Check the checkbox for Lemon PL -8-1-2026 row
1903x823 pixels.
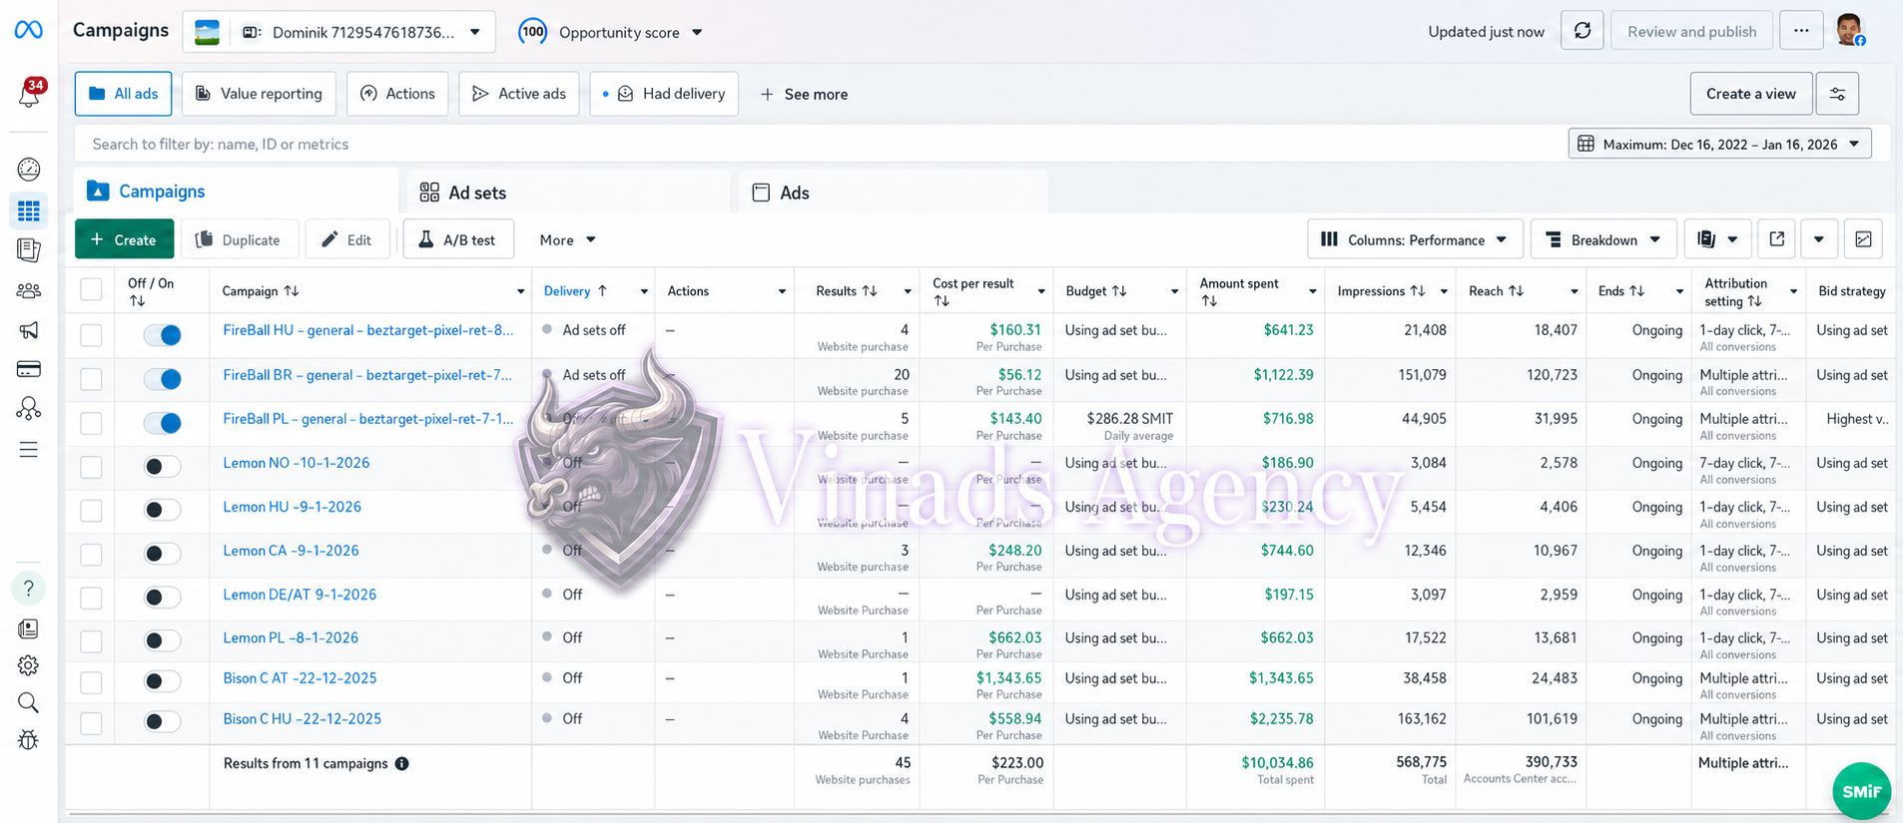(91, 641)
